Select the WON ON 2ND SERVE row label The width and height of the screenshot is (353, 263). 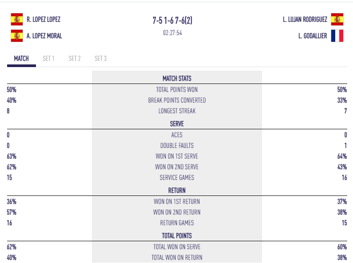click(177, 167)
